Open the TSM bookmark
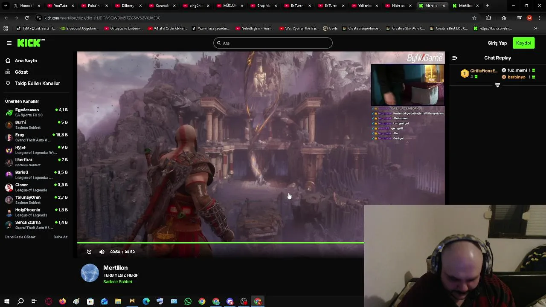This screenshot has height=307, width=546. (x=36, y=29)
